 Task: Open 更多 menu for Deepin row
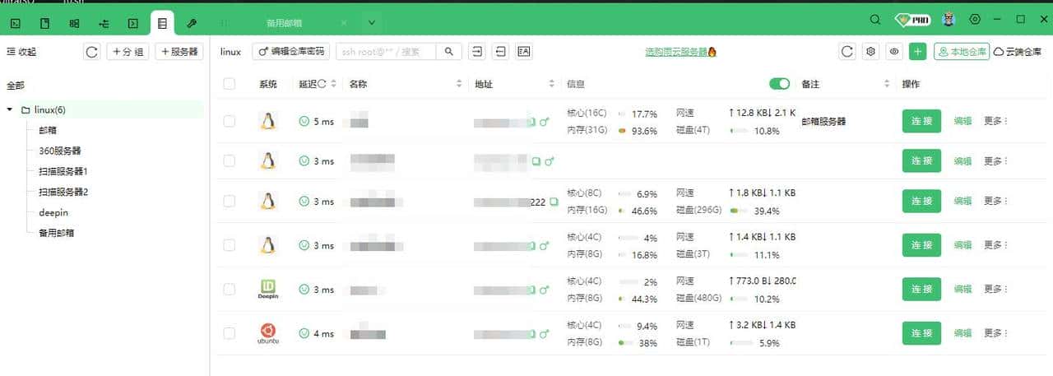[995, 289]
